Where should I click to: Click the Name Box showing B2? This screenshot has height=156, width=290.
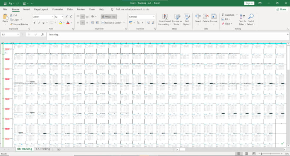click(x=10, y=35)
